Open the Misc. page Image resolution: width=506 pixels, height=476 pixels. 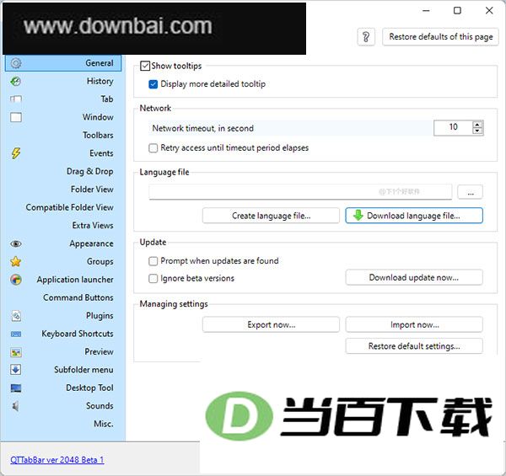coord(63,424)
